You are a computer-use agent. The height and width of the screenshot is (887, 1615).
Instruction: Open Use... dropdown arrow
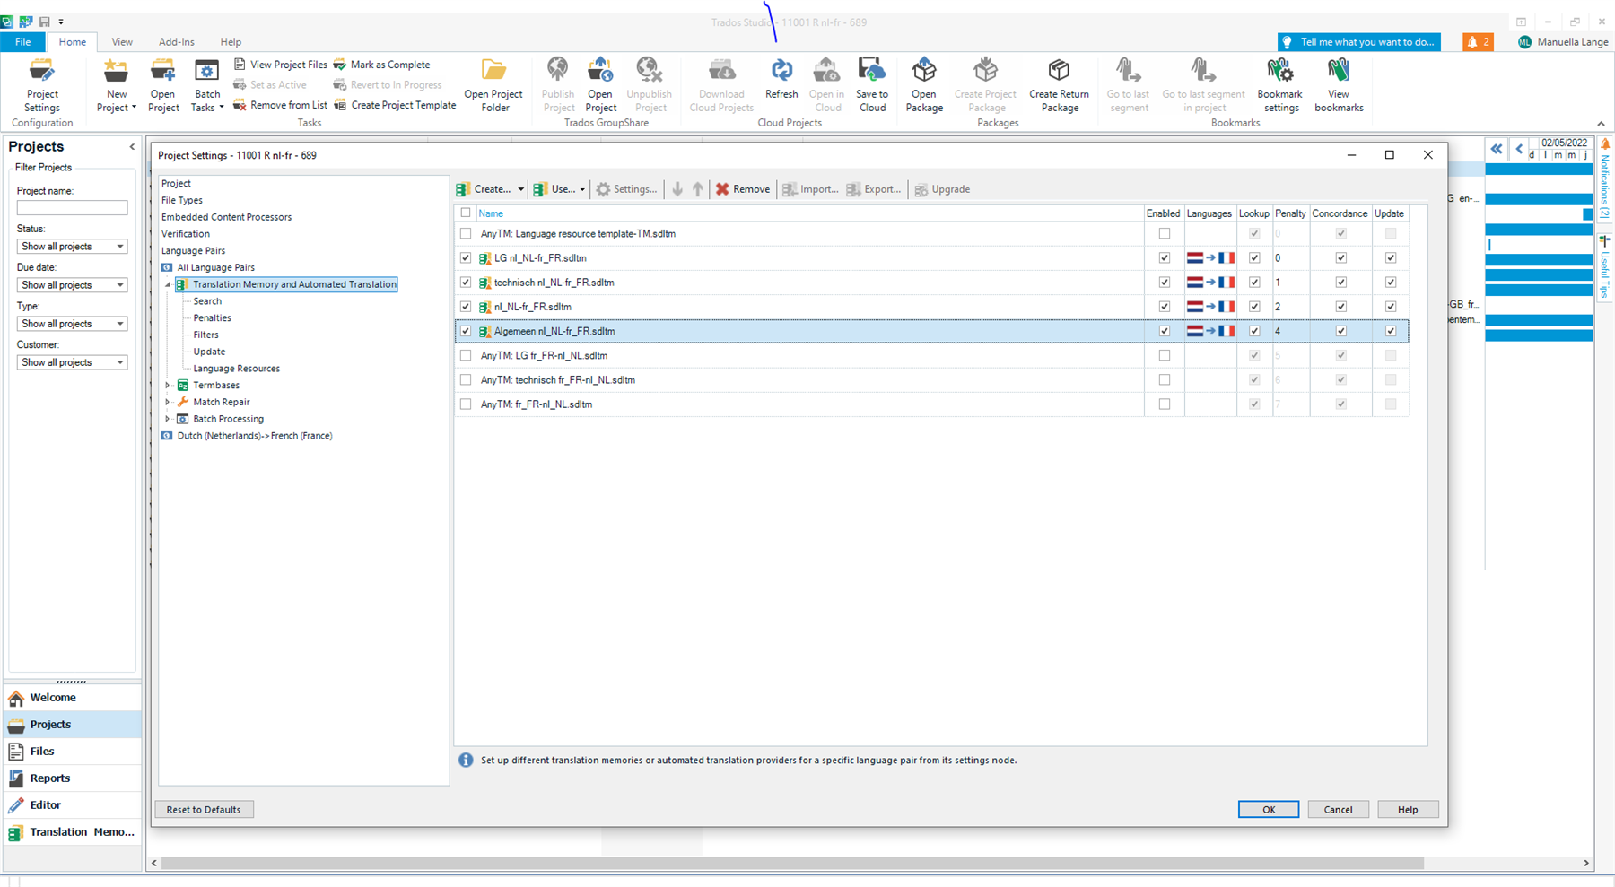click(x=582, y=189)
